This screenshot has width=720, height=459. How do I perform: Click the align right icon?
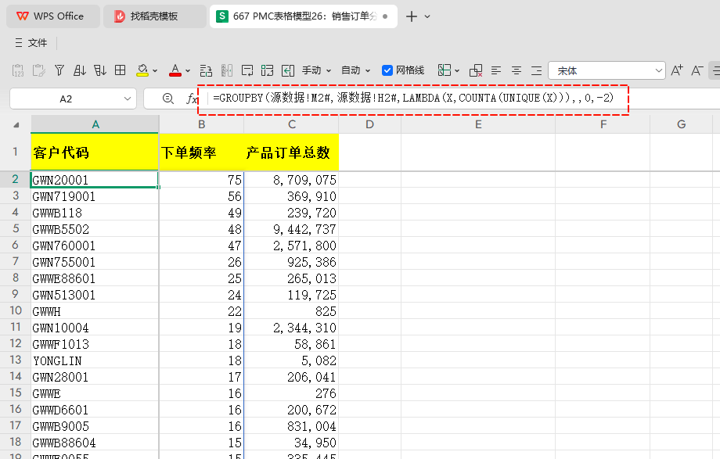[x=536, y=70]
